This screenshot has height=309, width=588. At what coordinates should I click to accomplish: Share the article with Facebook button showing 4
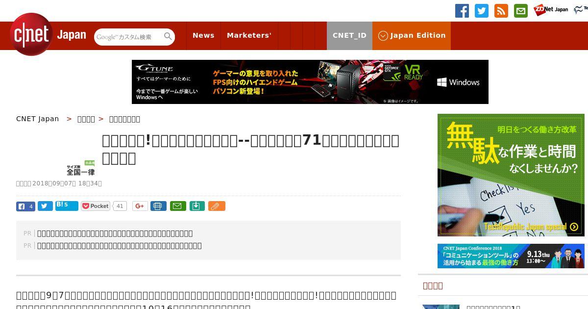(25, 206)
